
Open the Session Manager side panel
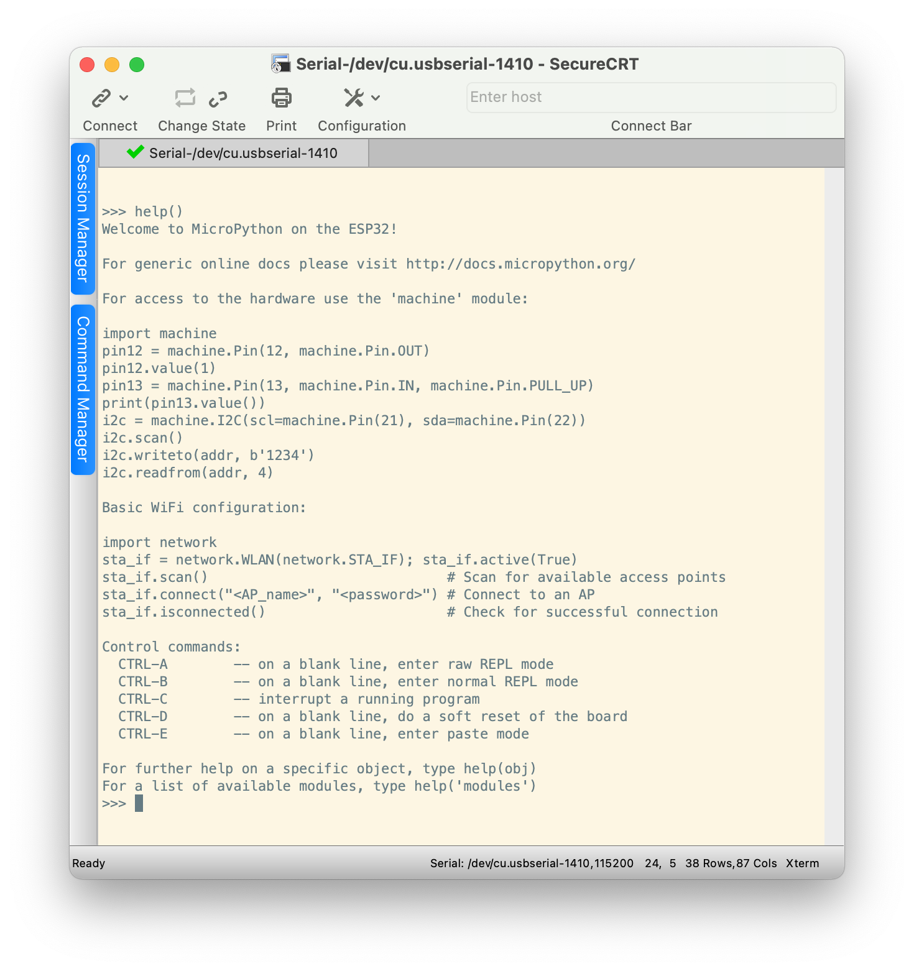pos(83,218)
